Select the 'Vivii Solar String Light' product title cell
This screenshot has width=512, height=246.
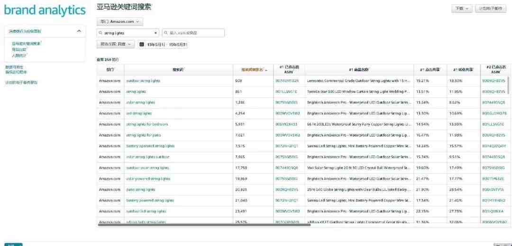click(358, 168)
